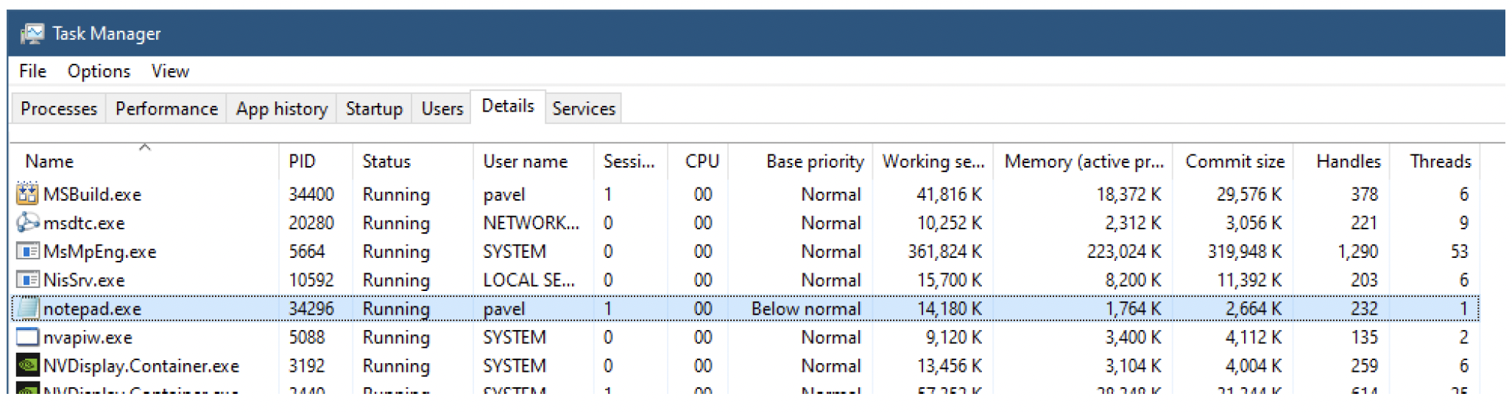This screenshot has height=413, width=1512.
Task: Sort by the CPU column header
Action: tap(698, 161)
